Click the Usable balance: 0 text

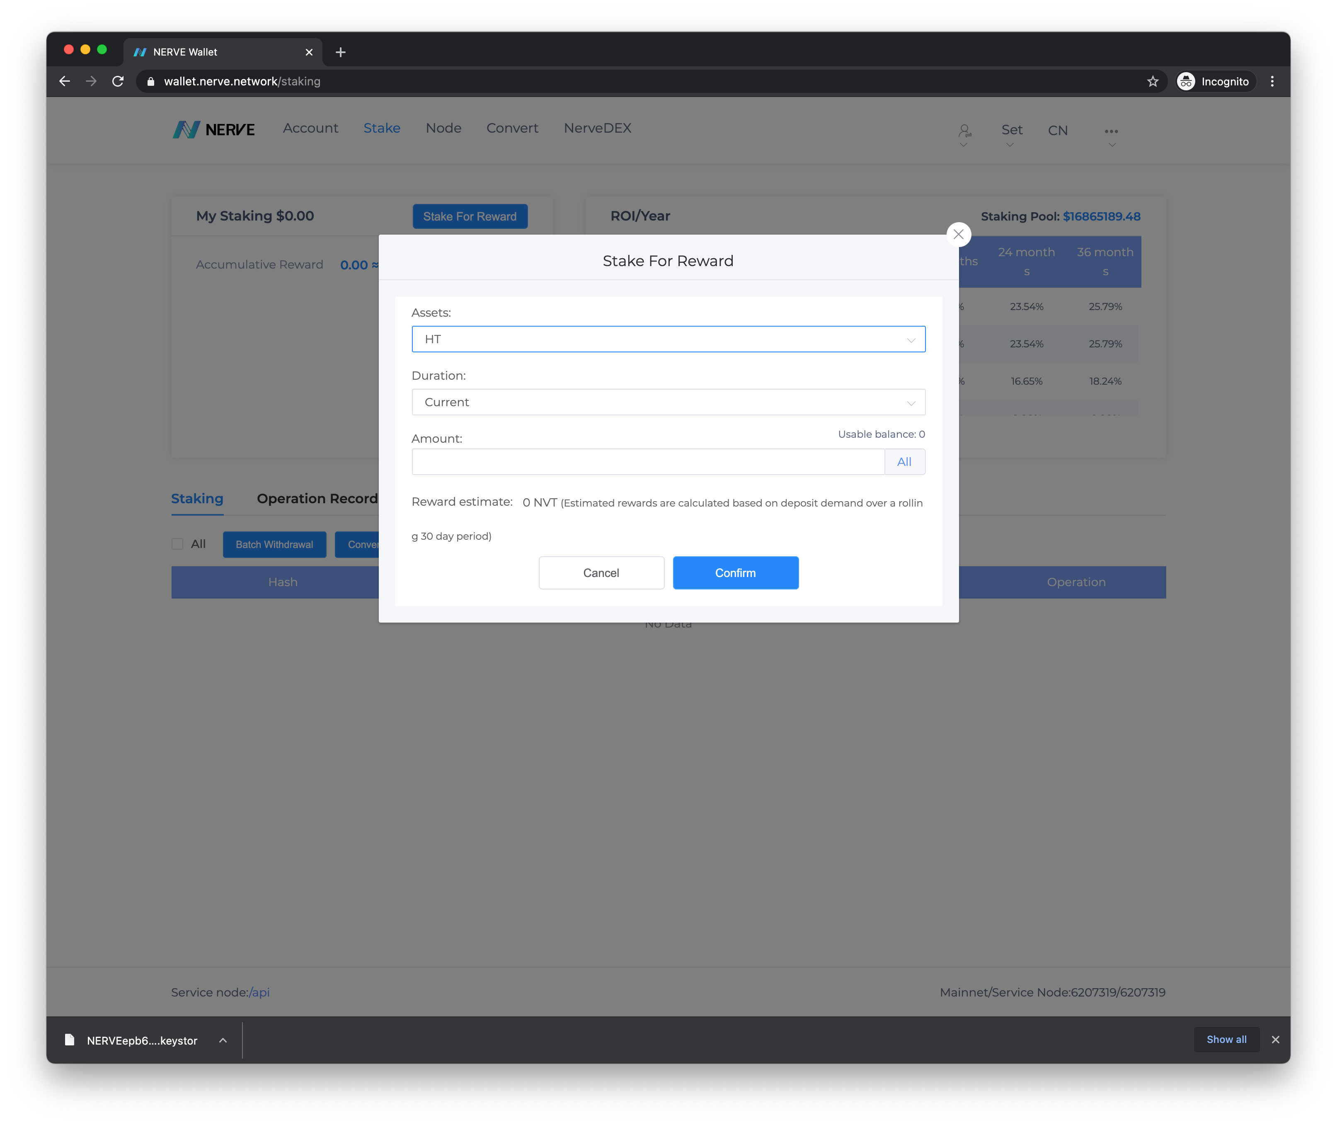(x=881, y=434)
